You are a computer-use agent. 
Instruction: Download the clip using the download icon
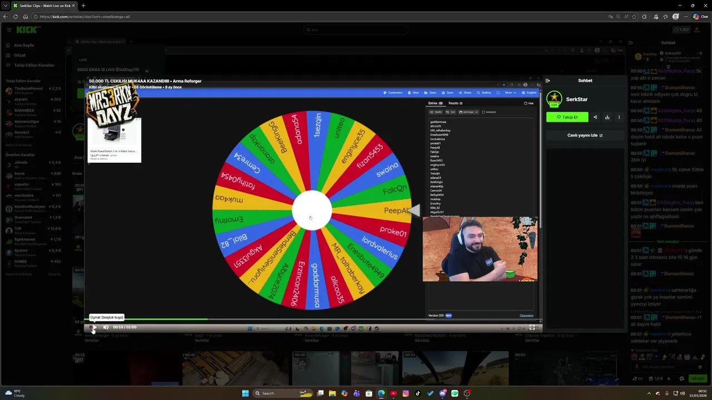[607, 117]
